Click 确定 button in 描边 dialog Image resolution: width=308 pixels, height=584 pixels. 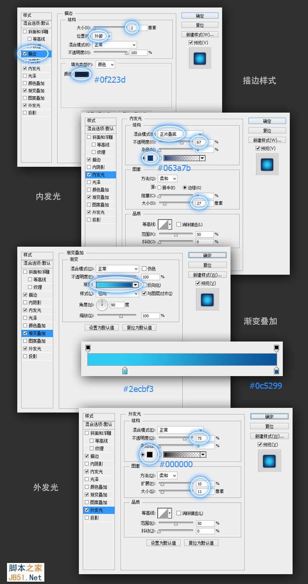(200, 16)
